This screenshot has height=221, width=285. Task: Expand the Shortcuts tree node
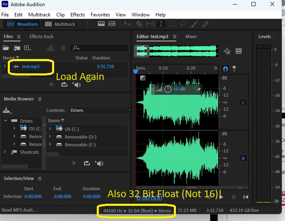tap(5, 152)
